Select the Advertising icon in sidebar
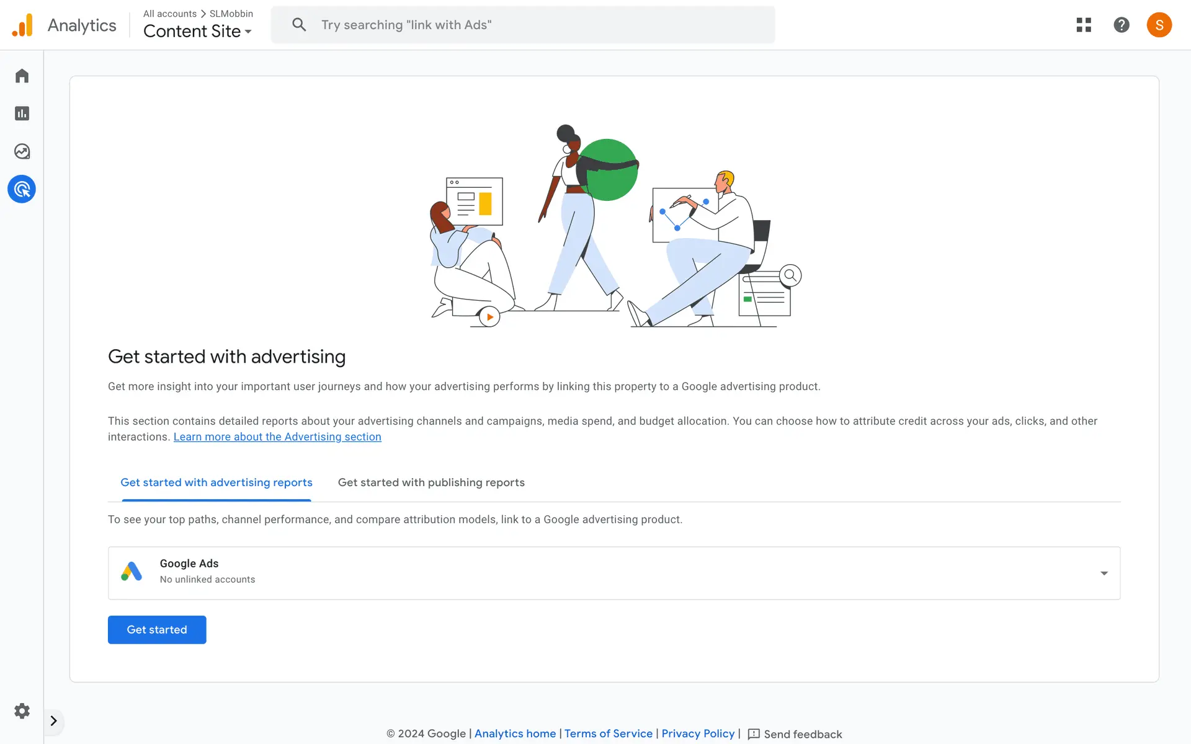Viewport: 1191px width, 744px height. point(22,189)
